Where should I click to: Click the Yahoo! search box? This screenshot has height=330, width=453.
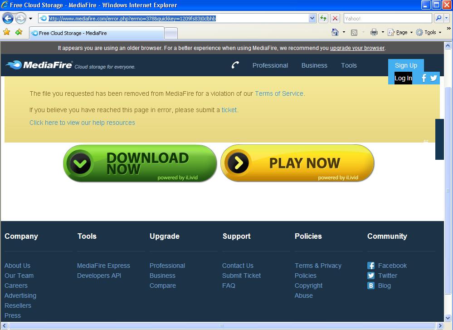pos(387,19)
